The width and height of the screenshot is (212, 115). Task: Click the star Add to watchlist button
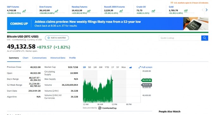[57, 38]
